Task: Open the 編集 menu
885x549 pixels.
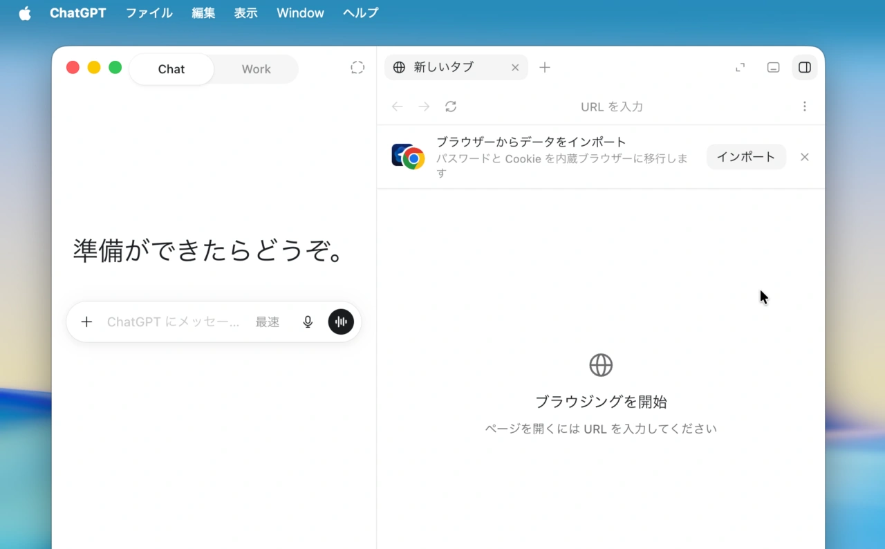Action: pos(203,13)
